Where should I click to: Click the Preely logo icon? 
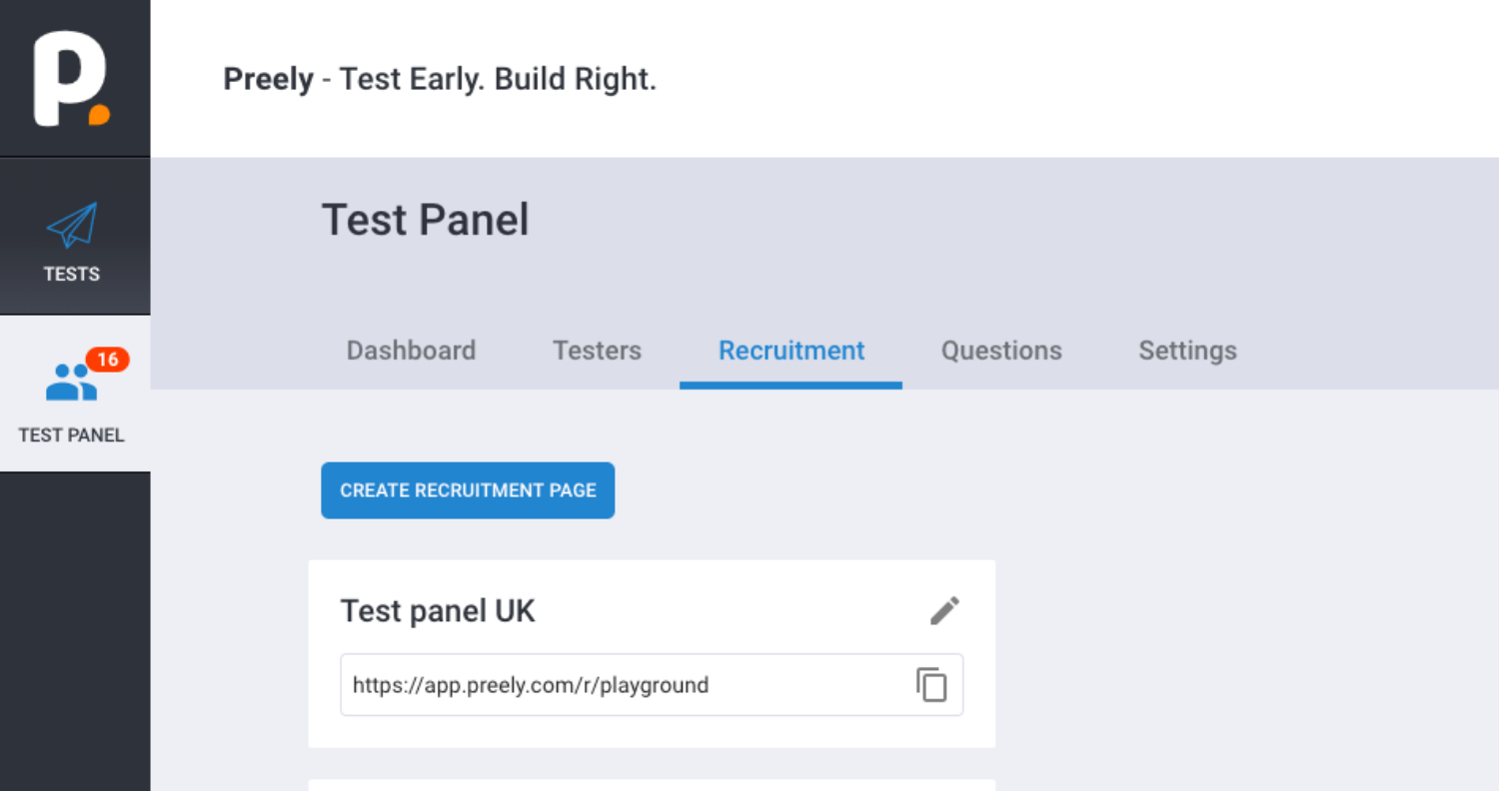tap(72, 79)
